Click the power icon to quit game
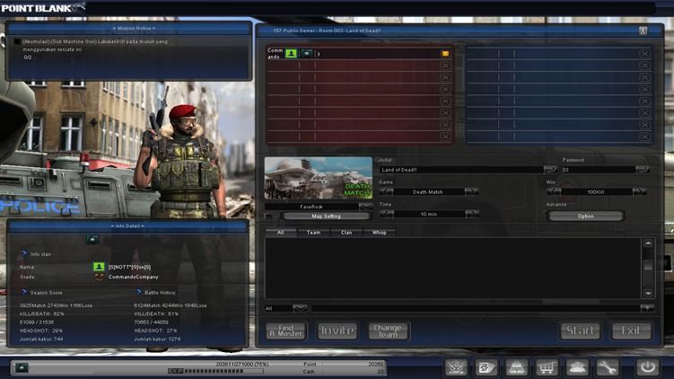674x379 pixels. point(648,367)
